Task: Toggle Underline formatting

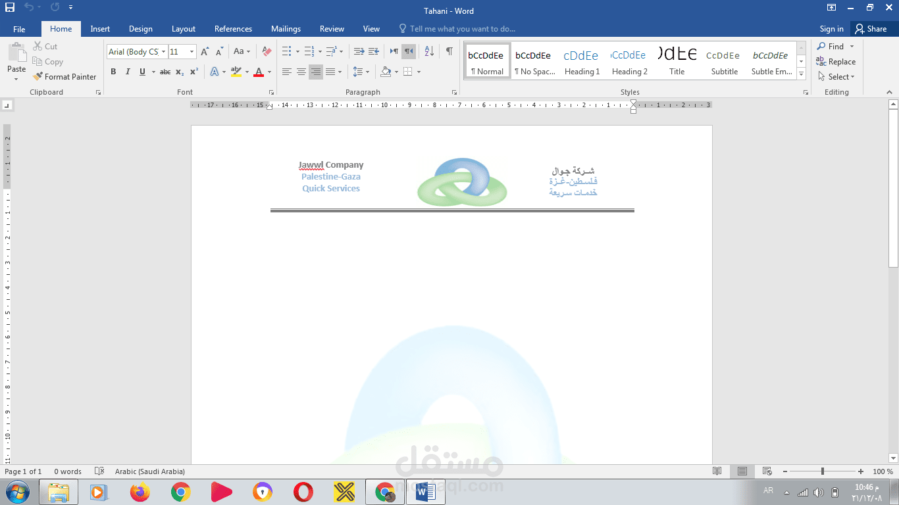Action: pos(142,72)
